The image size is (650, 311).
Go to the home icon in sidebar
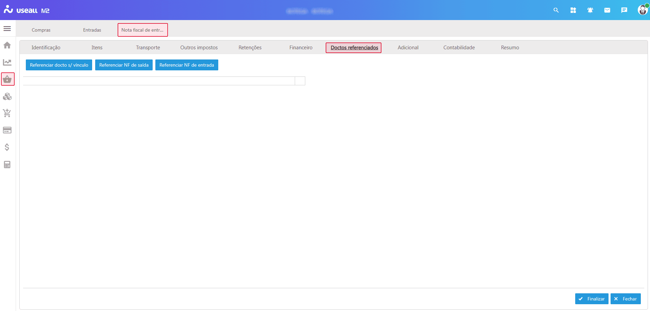point(7,45)
